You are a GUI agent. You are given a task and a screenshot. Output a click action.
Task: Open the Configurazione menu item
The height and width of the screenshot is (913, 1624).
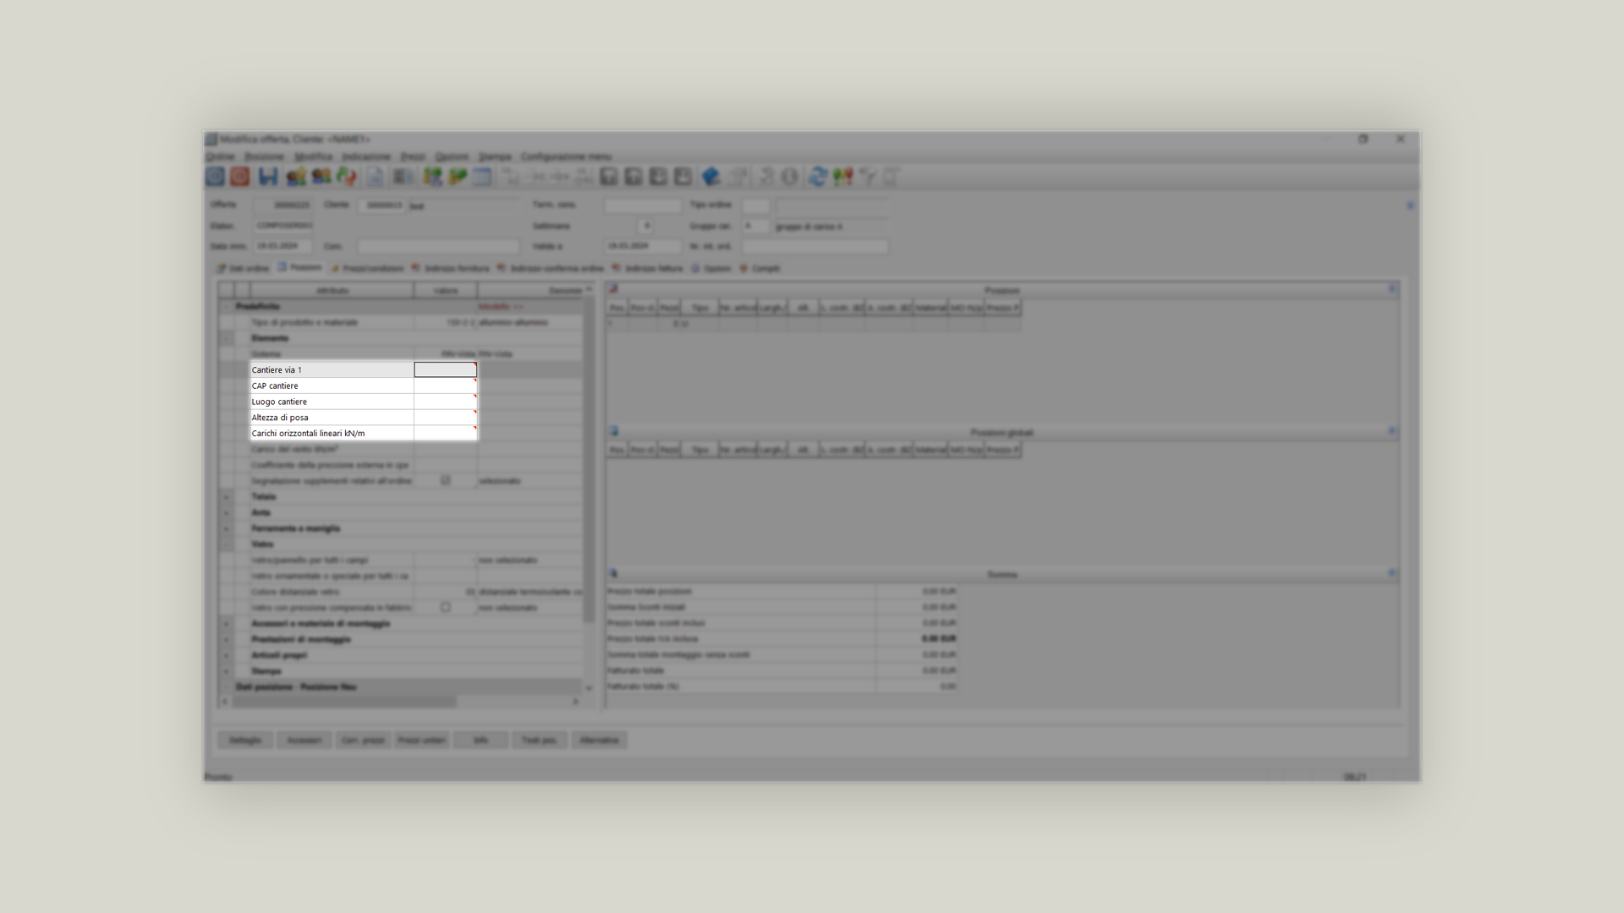(566, 156)
